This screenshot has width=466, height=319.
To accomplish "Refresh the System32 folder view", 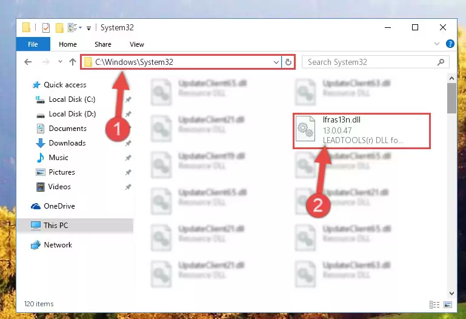I will tap(288, 62).
